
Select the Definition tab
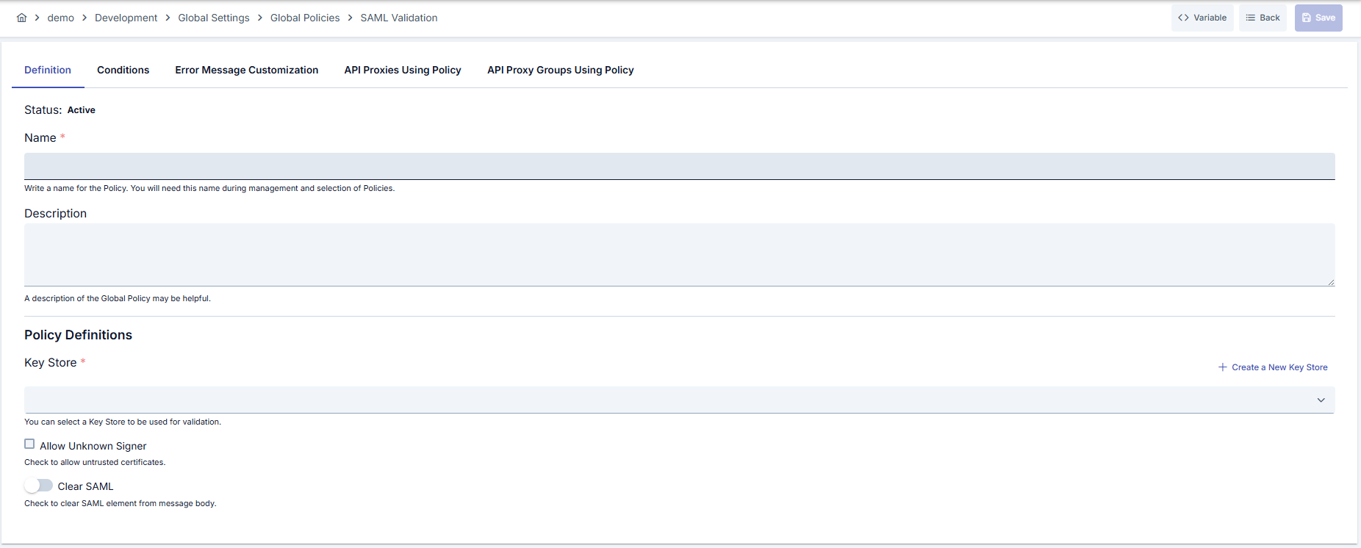pos(48,70)
